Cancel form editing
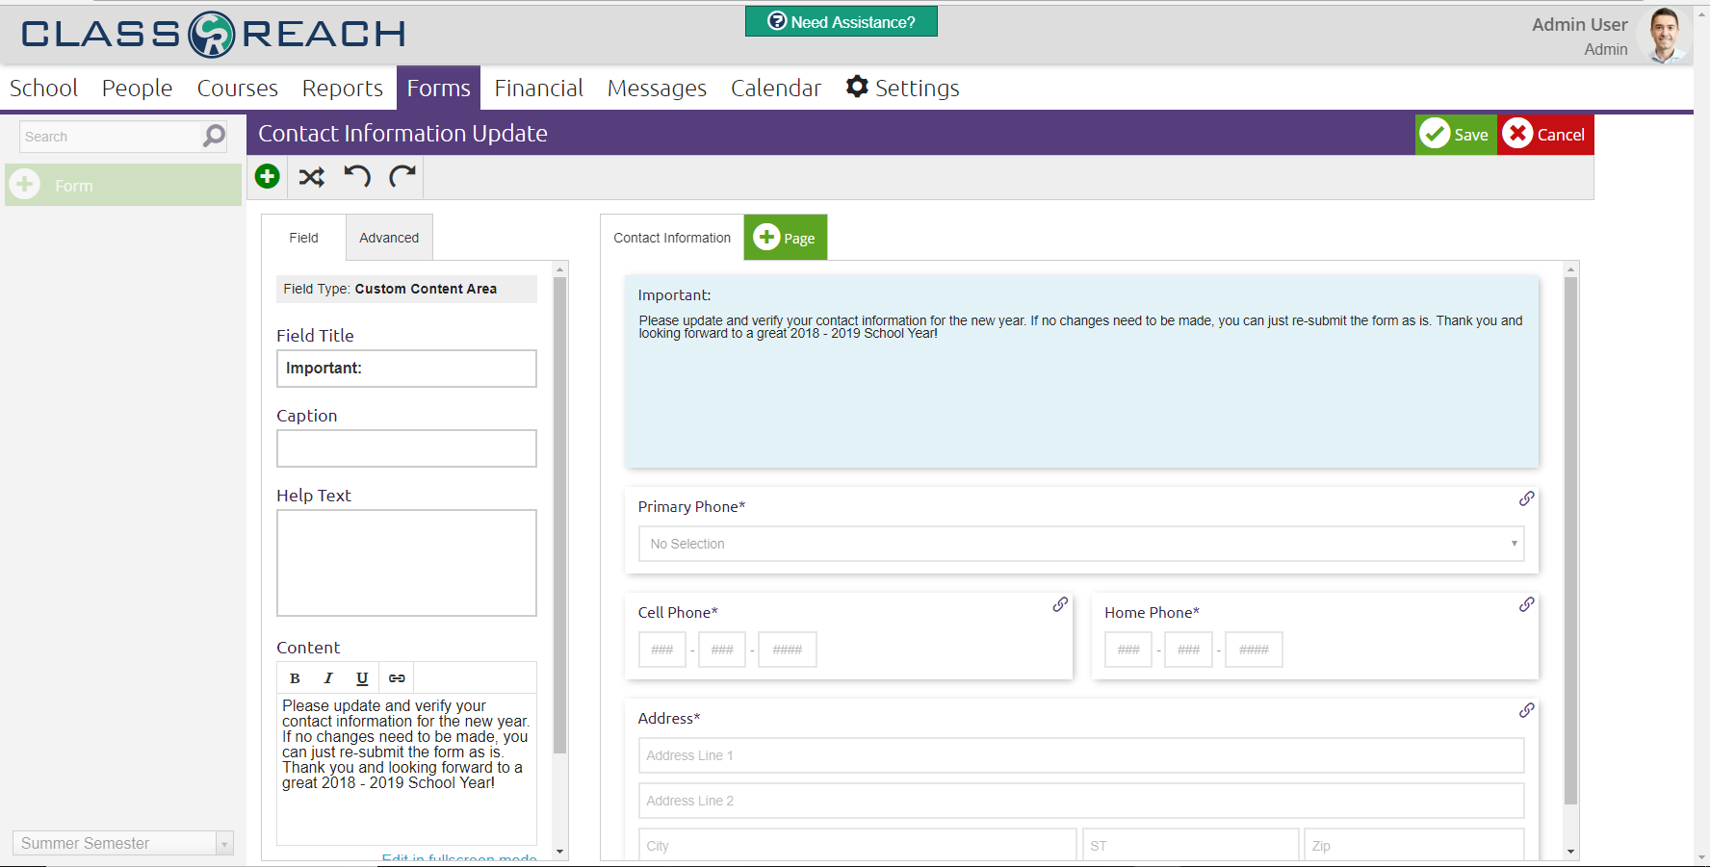 (x=1545, y=135)
